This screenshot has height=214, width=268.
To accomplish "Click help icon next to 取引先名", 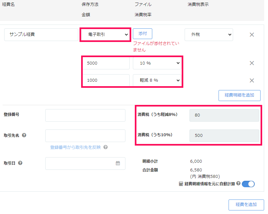I will click(x=24, y=135).
